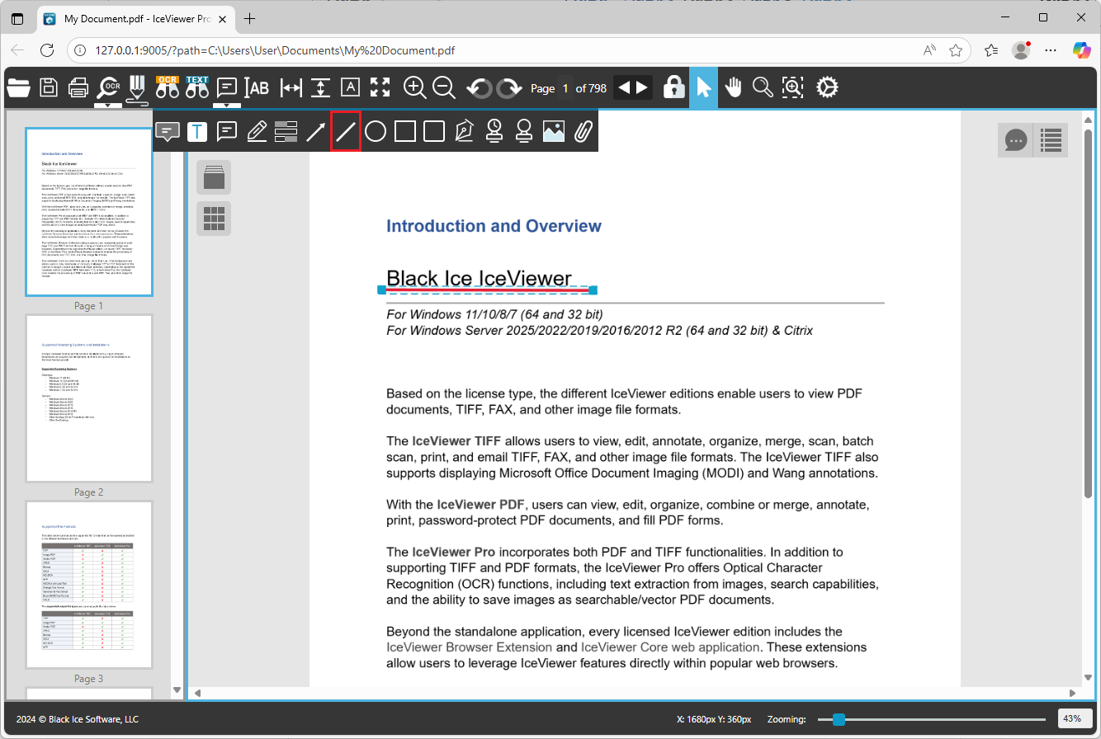Open the Page 3 thumbnail
The width and height of the screenshot is (1101, 739).
click(89, 585)
